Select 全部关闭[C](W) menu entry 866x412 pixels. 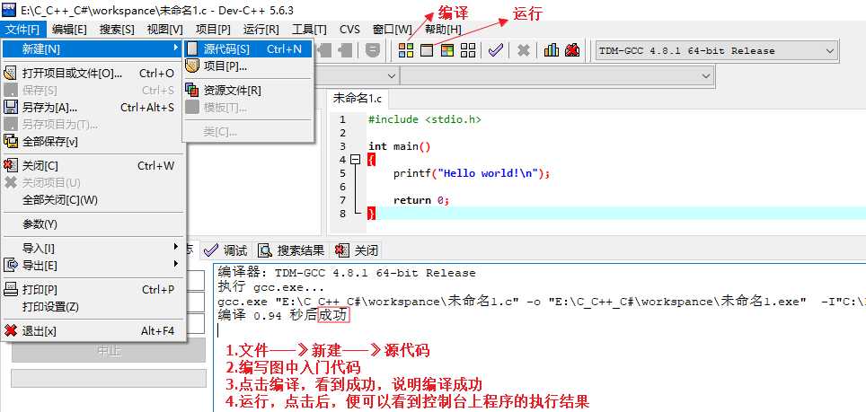[94, 199]
